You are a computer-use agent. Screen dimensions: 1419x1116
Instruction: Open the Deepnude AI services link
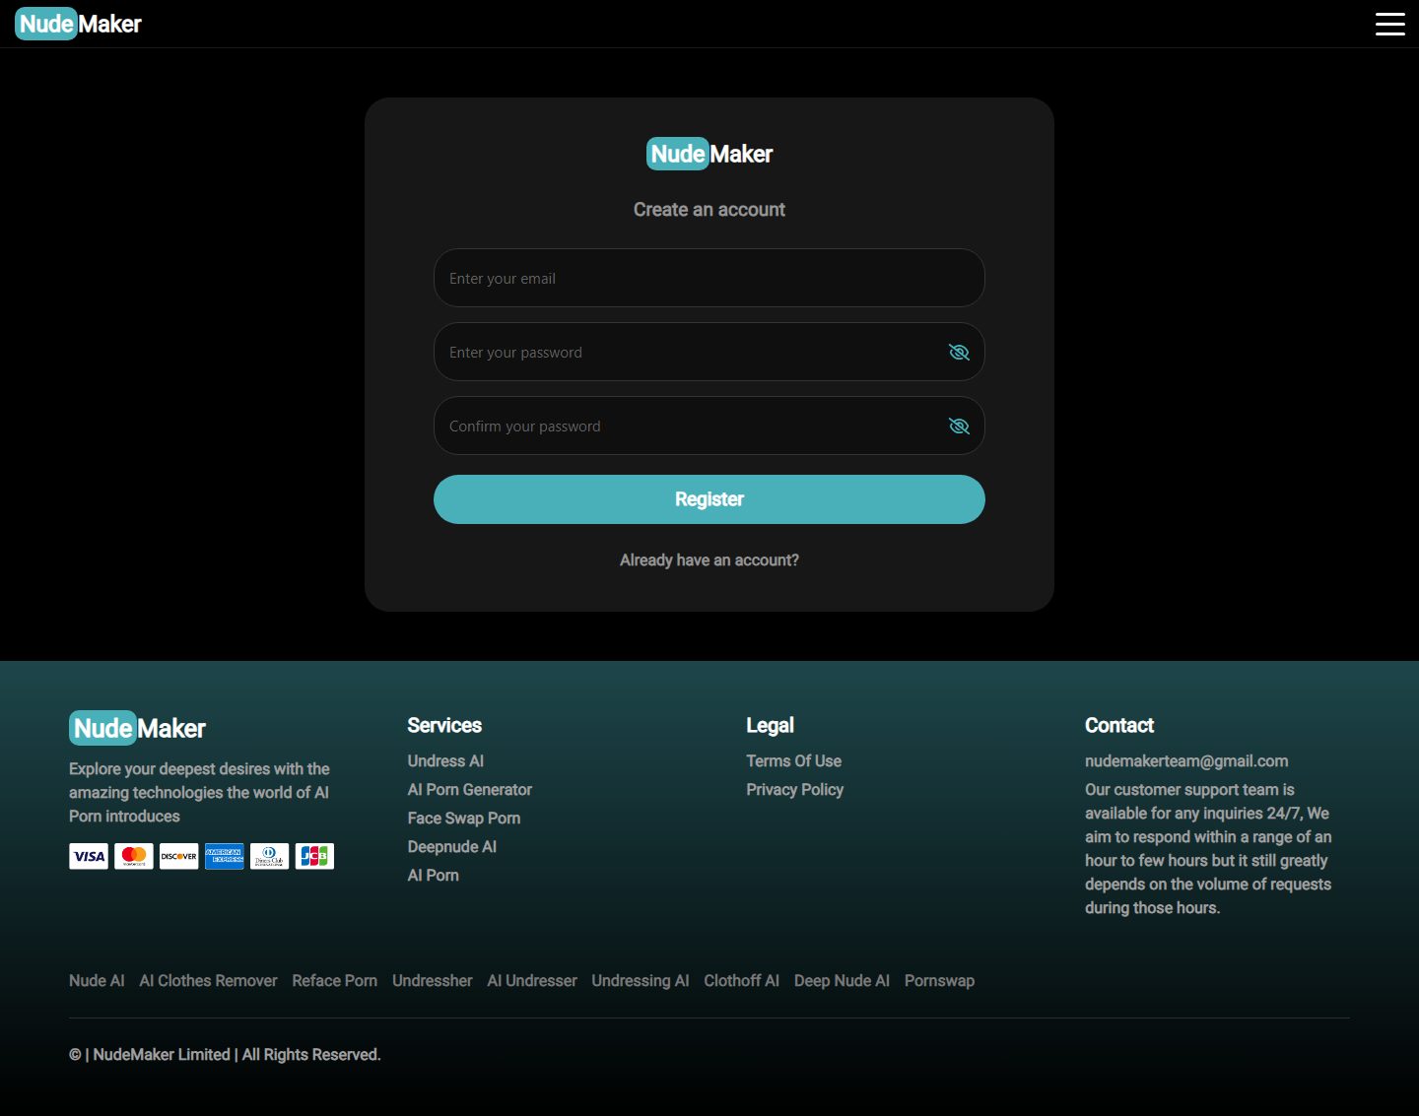[451, 846]
